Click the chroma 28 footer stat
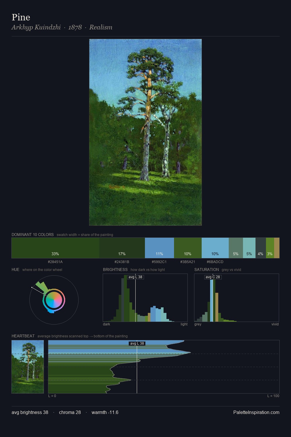The width and height of the screenshot is (291, 437). 70,412
